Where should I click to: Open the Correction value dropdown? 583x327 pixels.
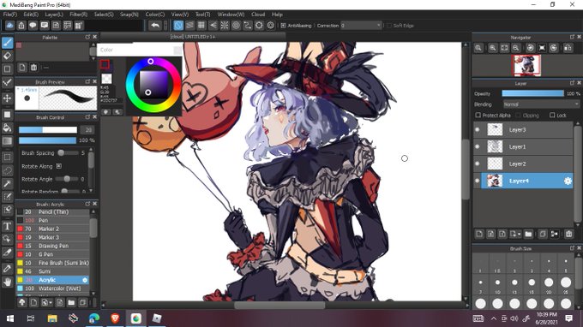(361, 25)
